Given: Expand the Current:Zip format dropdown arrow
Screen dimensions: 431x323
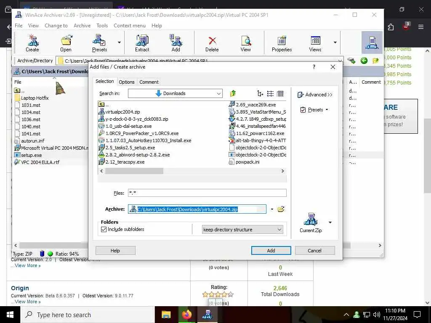Looking at the screenshot, I should [330, 222].
